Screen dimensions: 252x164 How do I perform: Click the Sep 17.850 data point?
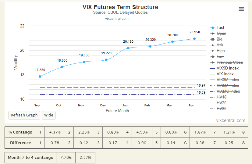(x=40, y=77)
